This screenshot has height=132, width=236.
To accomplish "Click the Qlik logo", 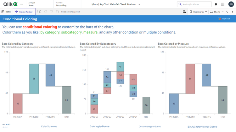I will point(10,4).
